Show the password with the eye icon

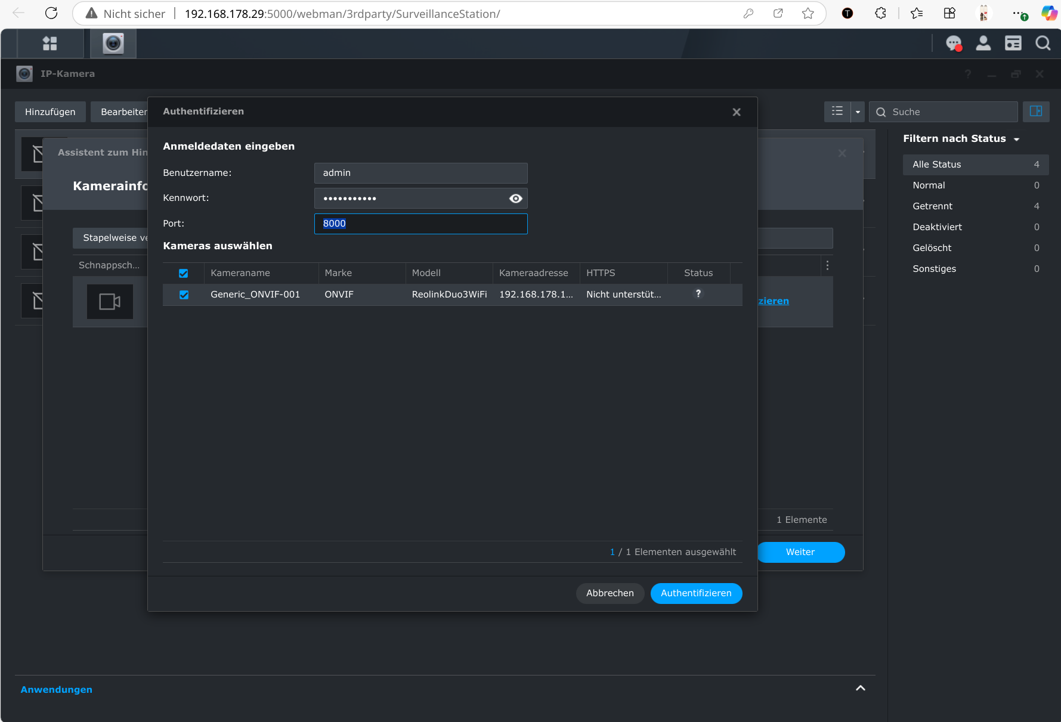516,199
